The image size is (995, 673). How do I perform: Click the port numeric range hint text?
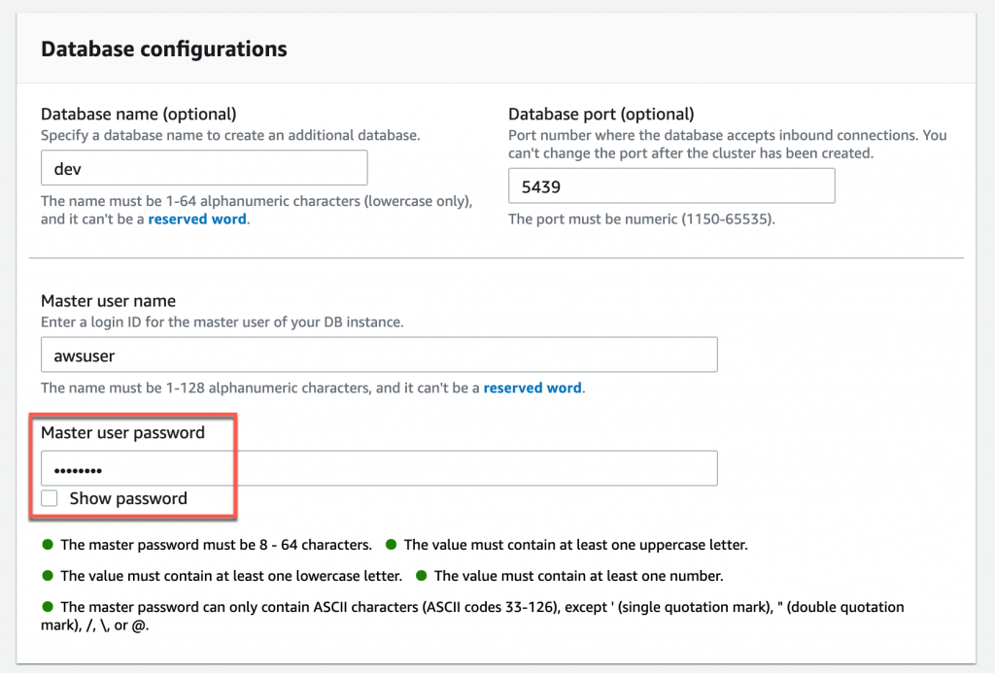[641, 219]
